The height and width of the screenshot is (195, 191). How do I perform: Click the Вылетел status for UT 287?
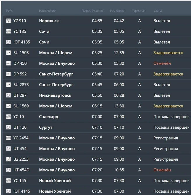point(162,95)
